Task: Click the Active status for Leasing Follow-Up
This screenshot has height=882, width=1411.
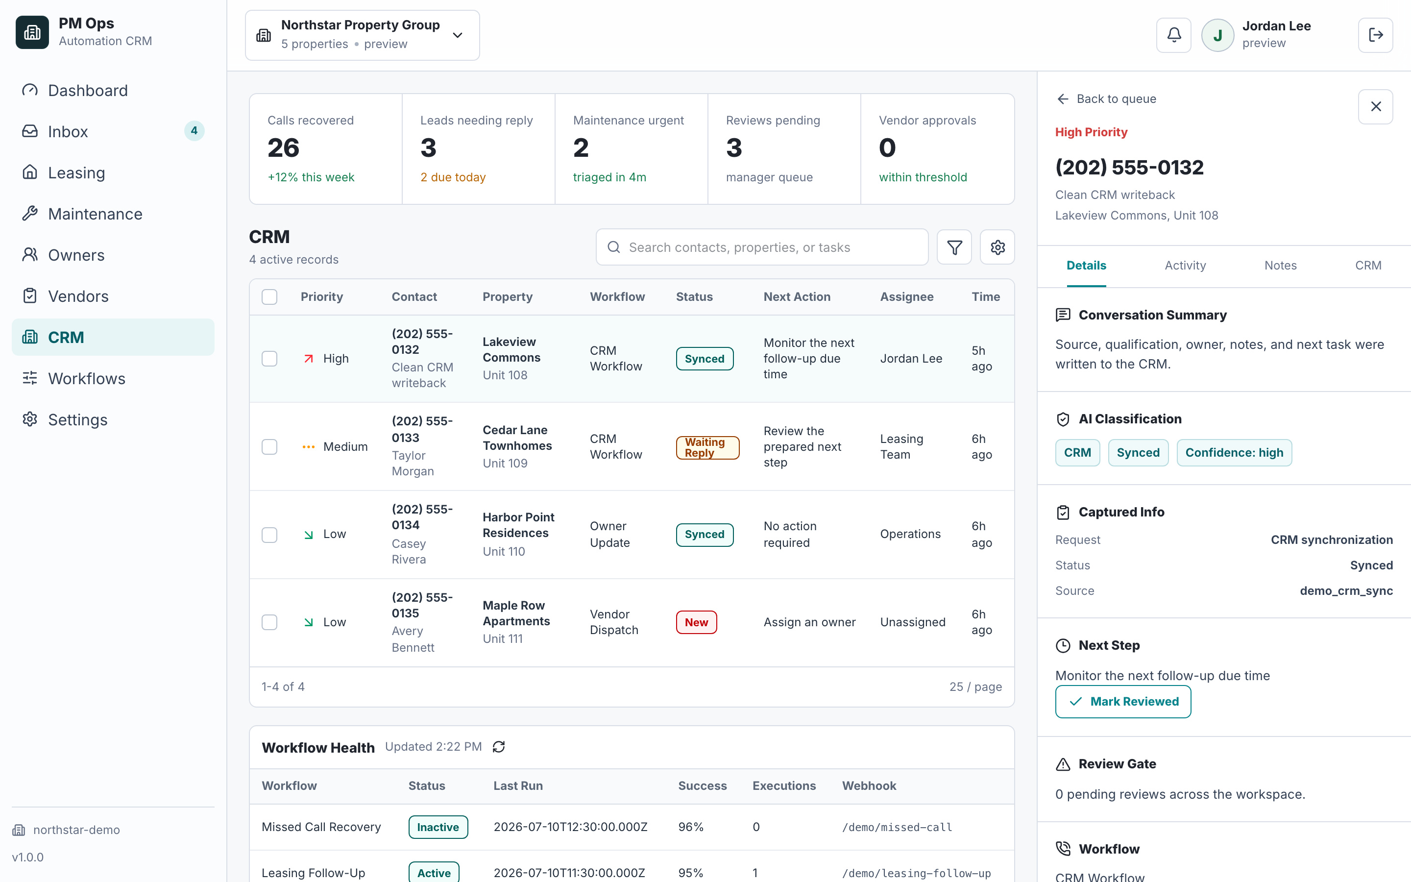Action: coord(434,873)
